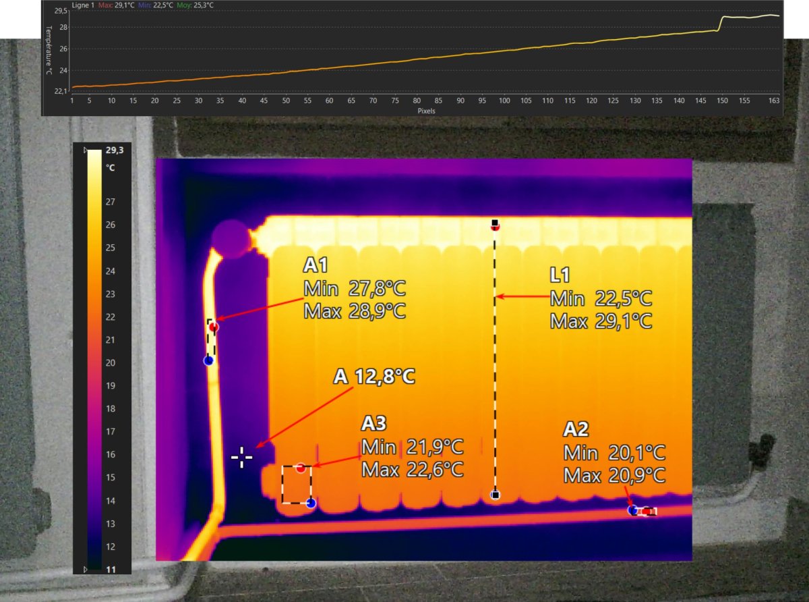Click the top endpoint handle of line L1
The width and height of the screenshot is (809, 602).
pos(495,223)
